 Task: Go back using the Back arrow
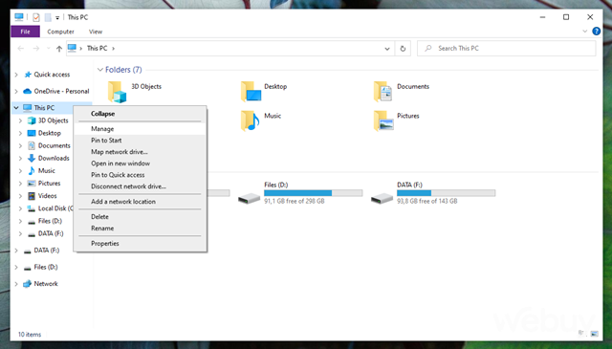tap(21, 49)
